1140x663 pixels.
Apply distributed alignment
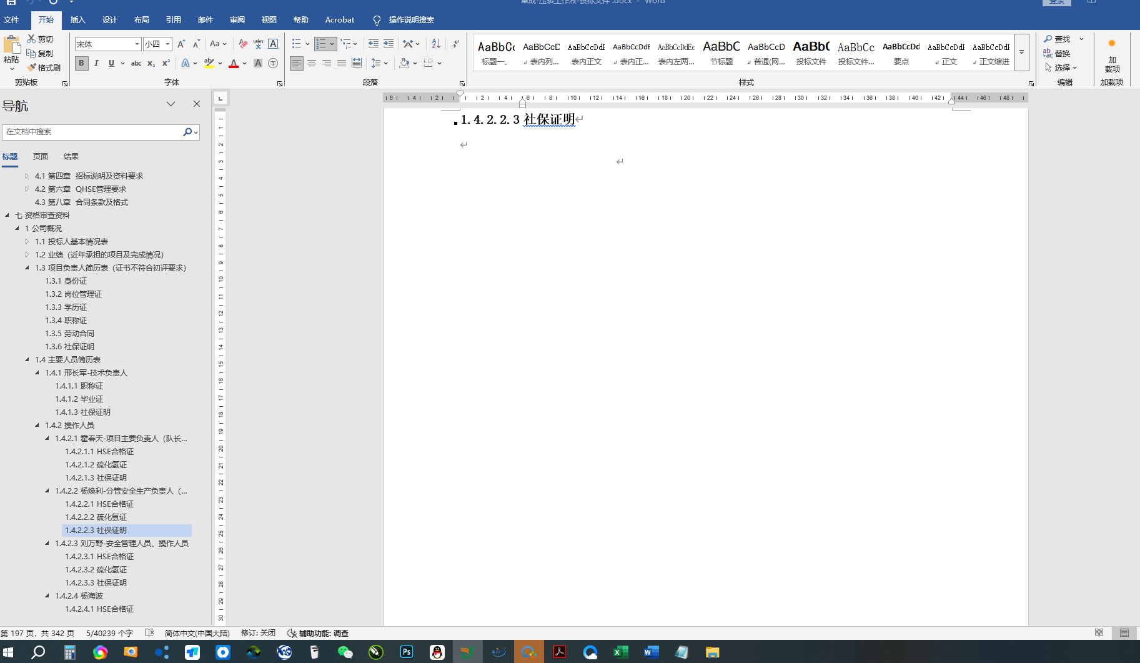[x=357, y=63]
